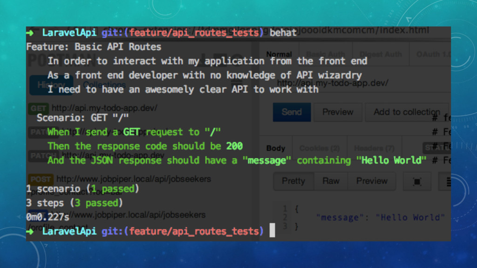Select GET api.my-todo-app.dev history entry
This screenshot has height=268, width=477.
93,108
